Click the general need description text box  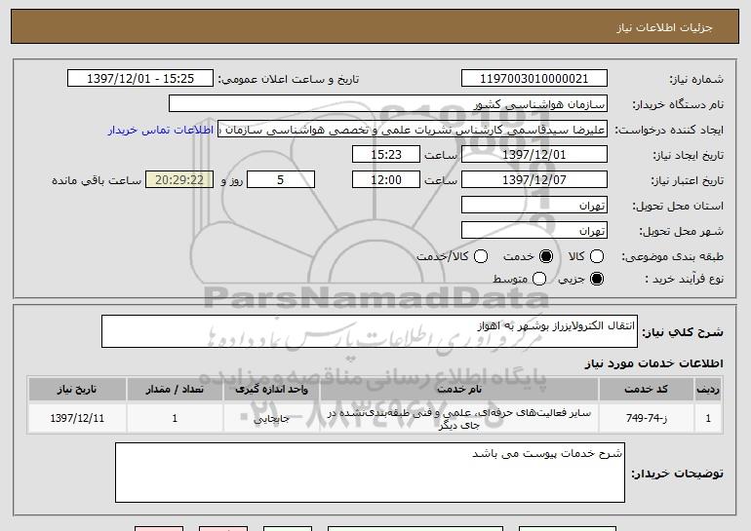click(370, 331)
